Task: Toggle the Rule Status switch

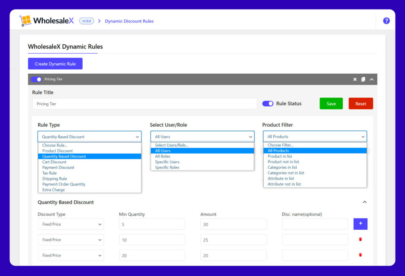Action: (x=268, y=103)
